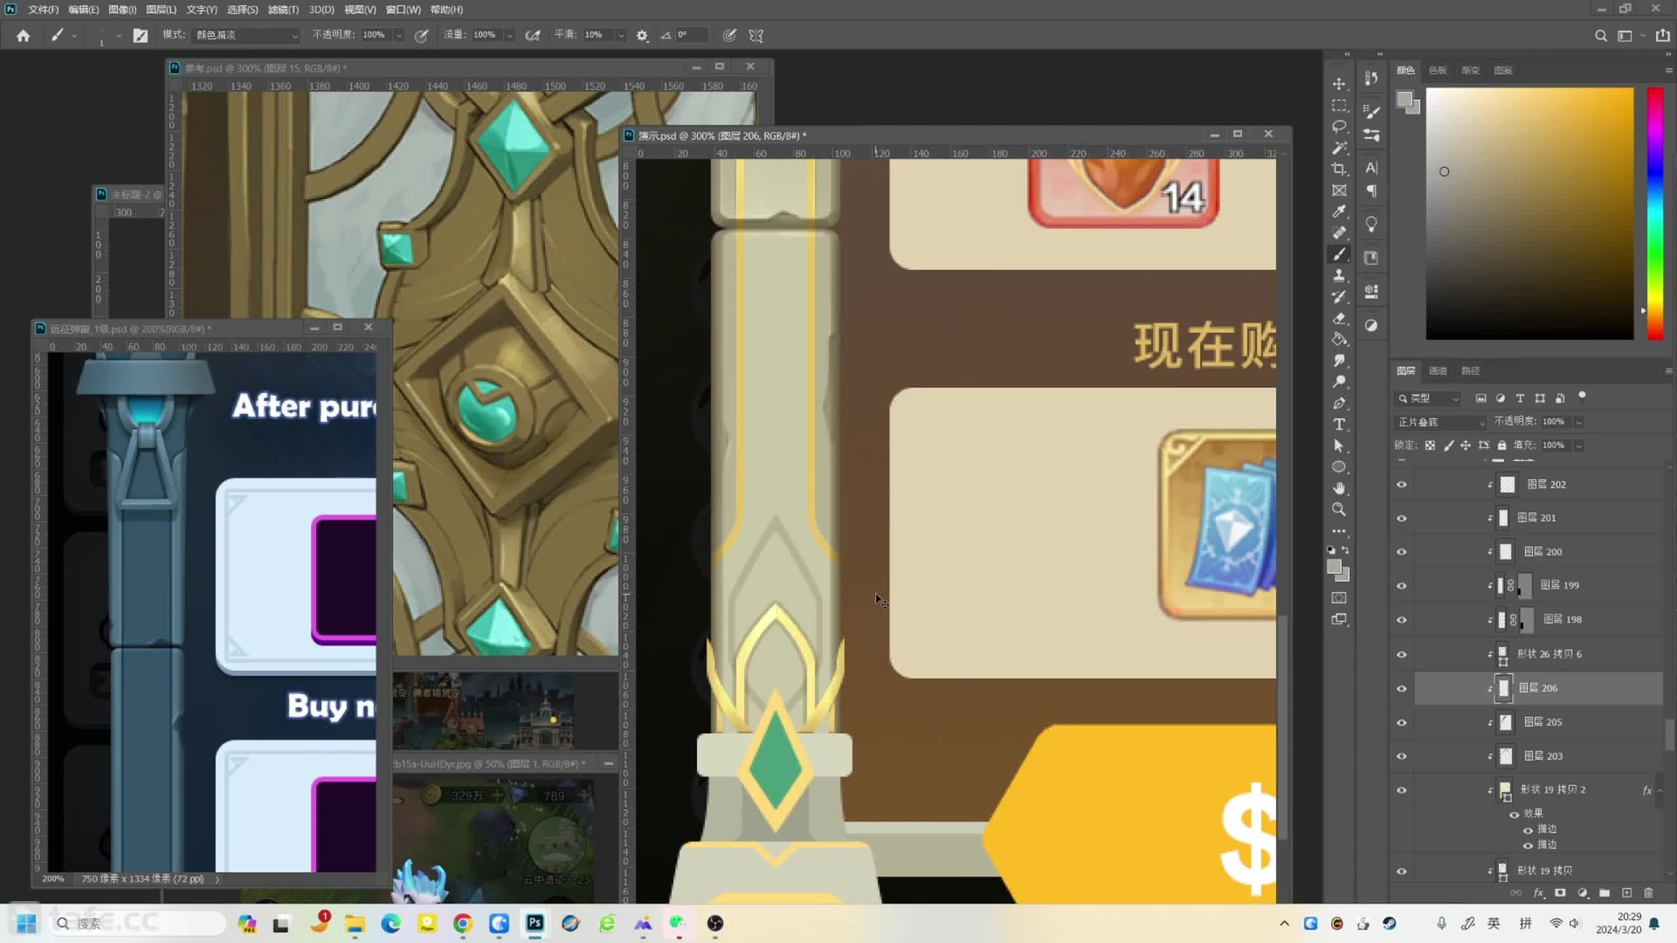Toggle visibility of 效果 effects

click(1515, 815)
